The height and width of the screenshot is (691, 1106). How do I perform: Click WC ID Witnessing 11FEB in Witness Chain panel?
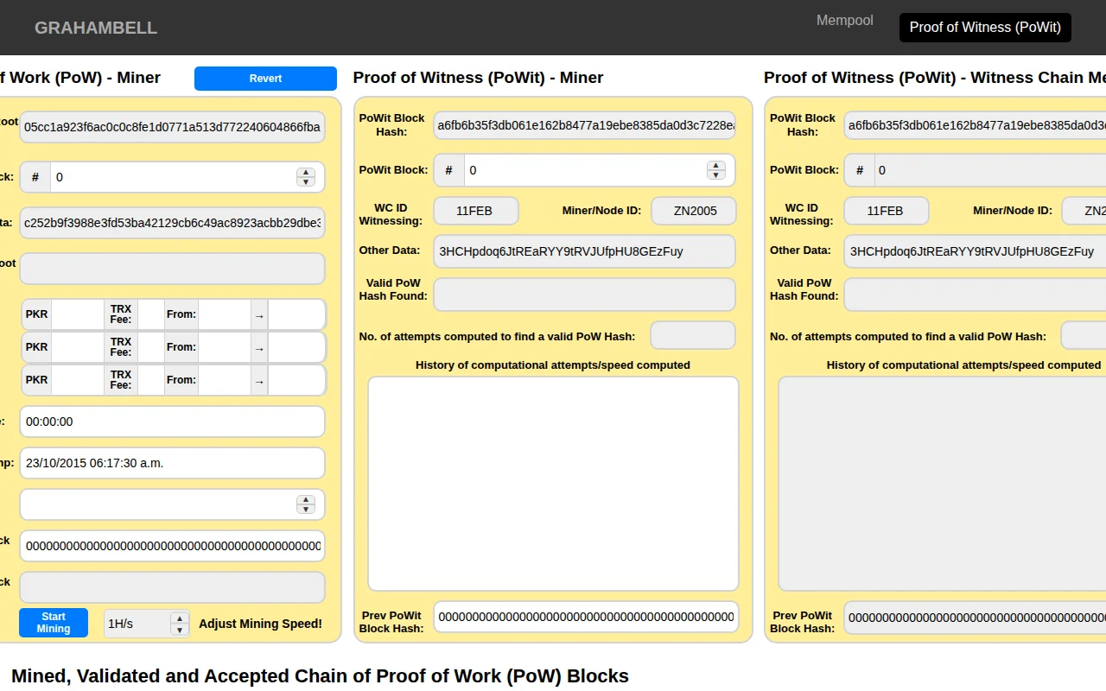coord(887,211)
